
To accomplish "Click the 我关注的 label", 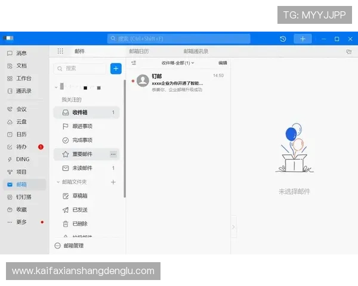I will [72, 100].
